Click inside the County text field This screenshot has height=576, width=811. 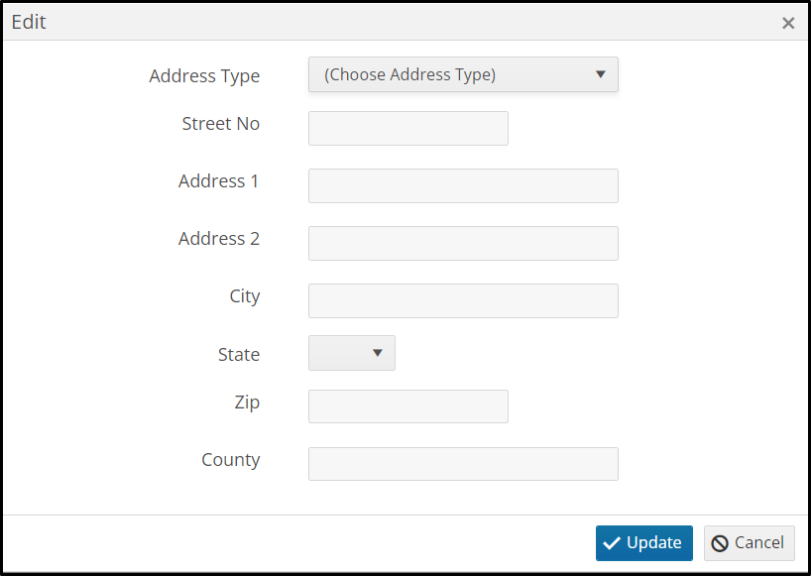point(463,464)
